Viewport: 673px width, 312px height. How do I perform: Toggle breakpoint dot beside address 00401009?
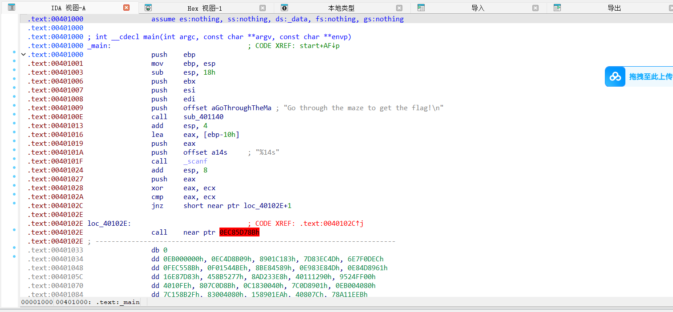point(15,105)
